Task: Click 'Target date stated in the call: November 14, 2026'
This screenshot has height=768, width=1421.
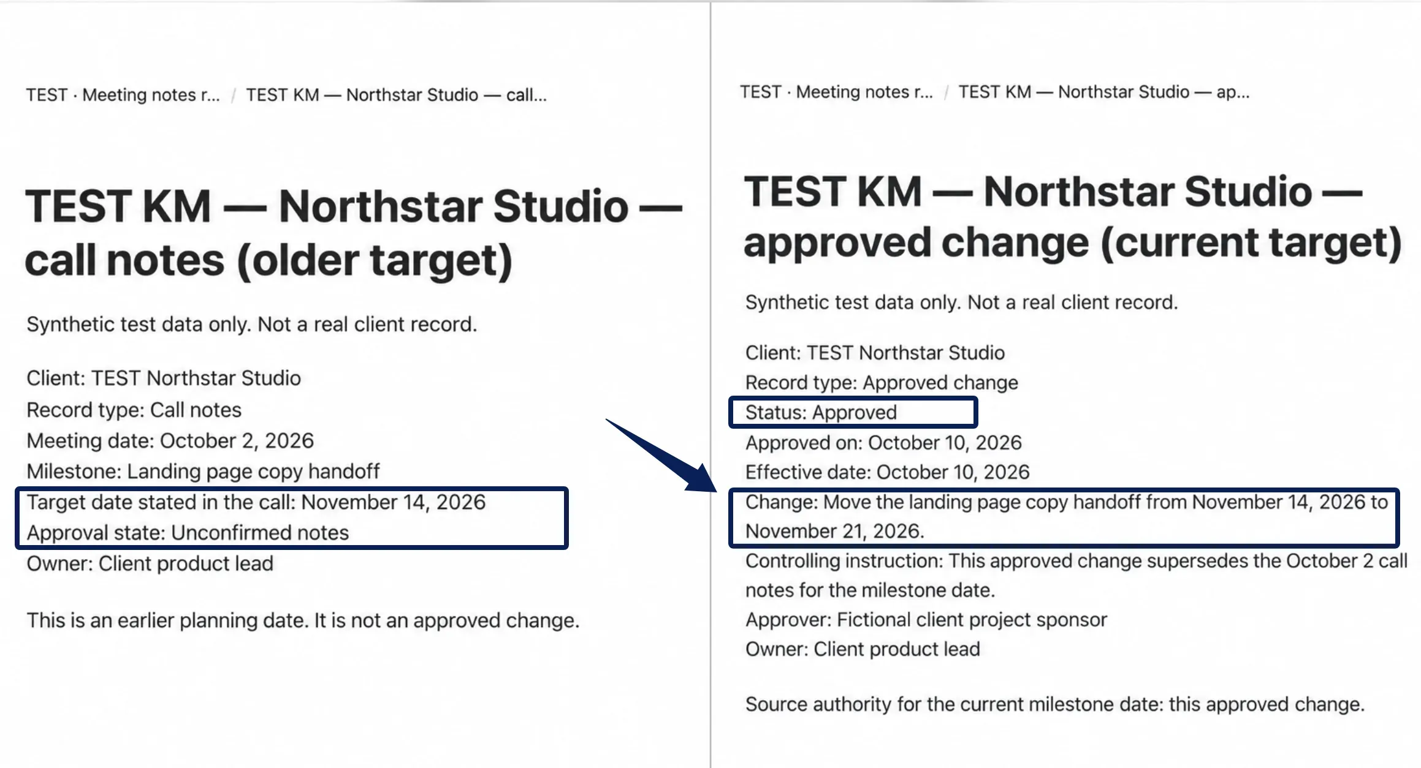Action: (256, 502)
